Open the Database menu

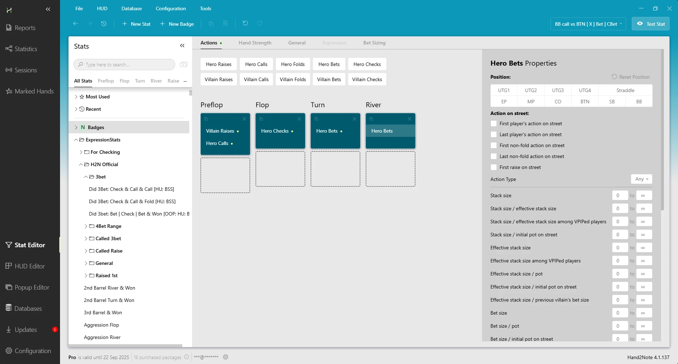pos(131,8)
